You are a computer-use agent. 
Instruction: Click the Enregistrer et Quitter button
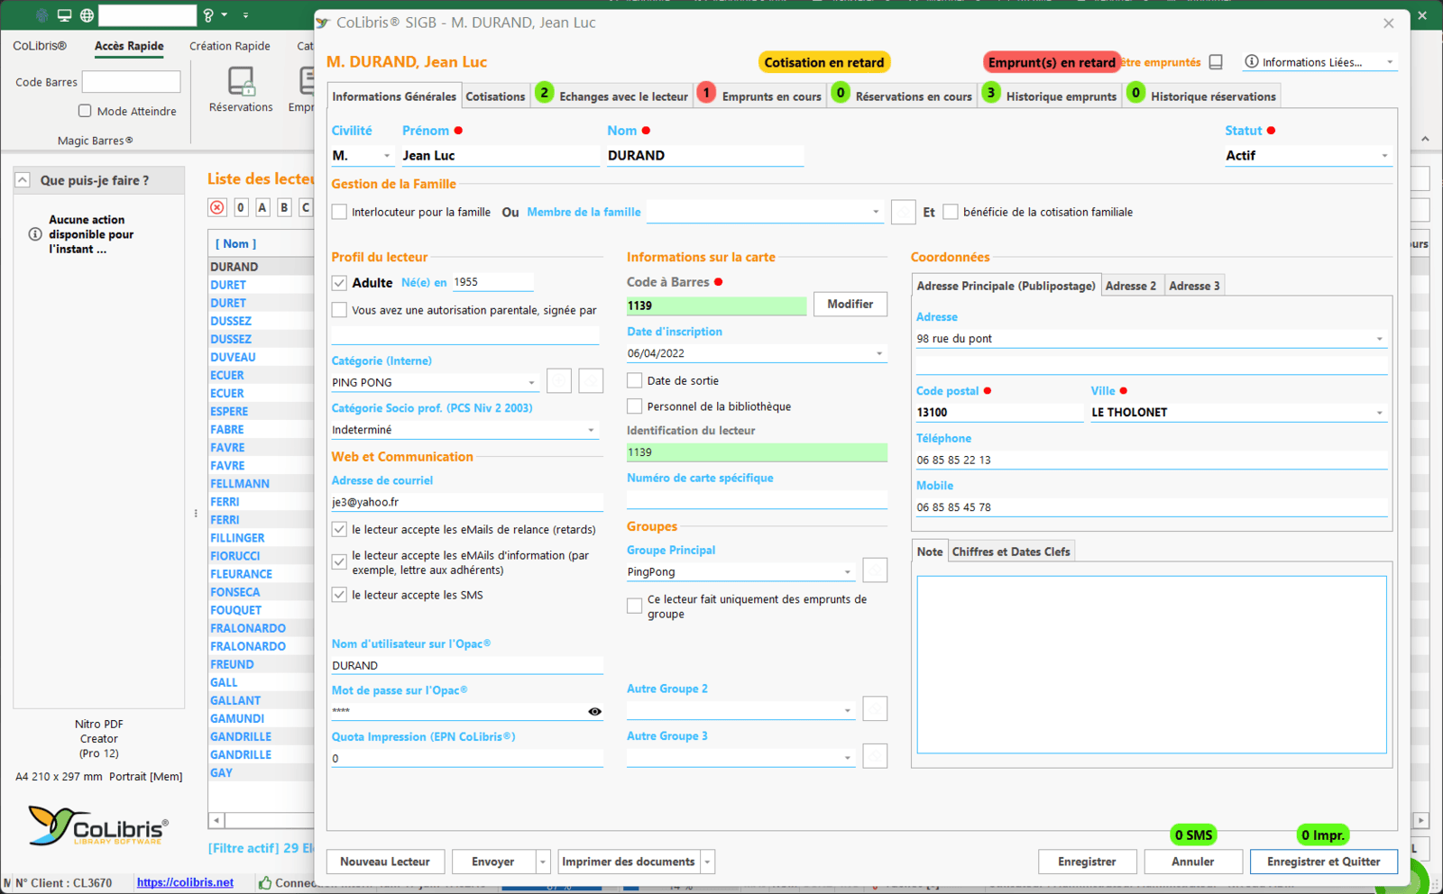coord(1323,862)
